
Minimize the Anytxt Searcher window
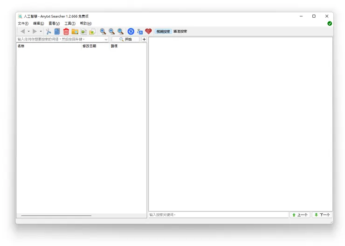point(301,16)
